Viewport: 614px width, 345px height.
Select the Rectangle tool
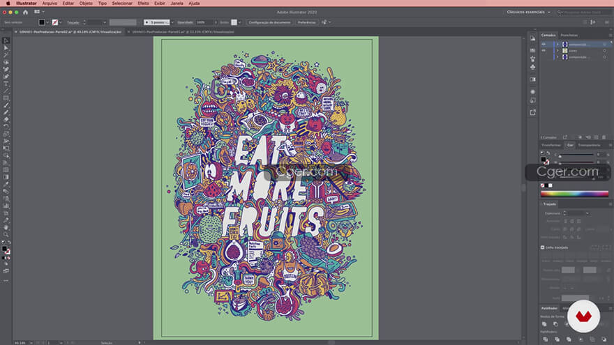tap(6, 98)
